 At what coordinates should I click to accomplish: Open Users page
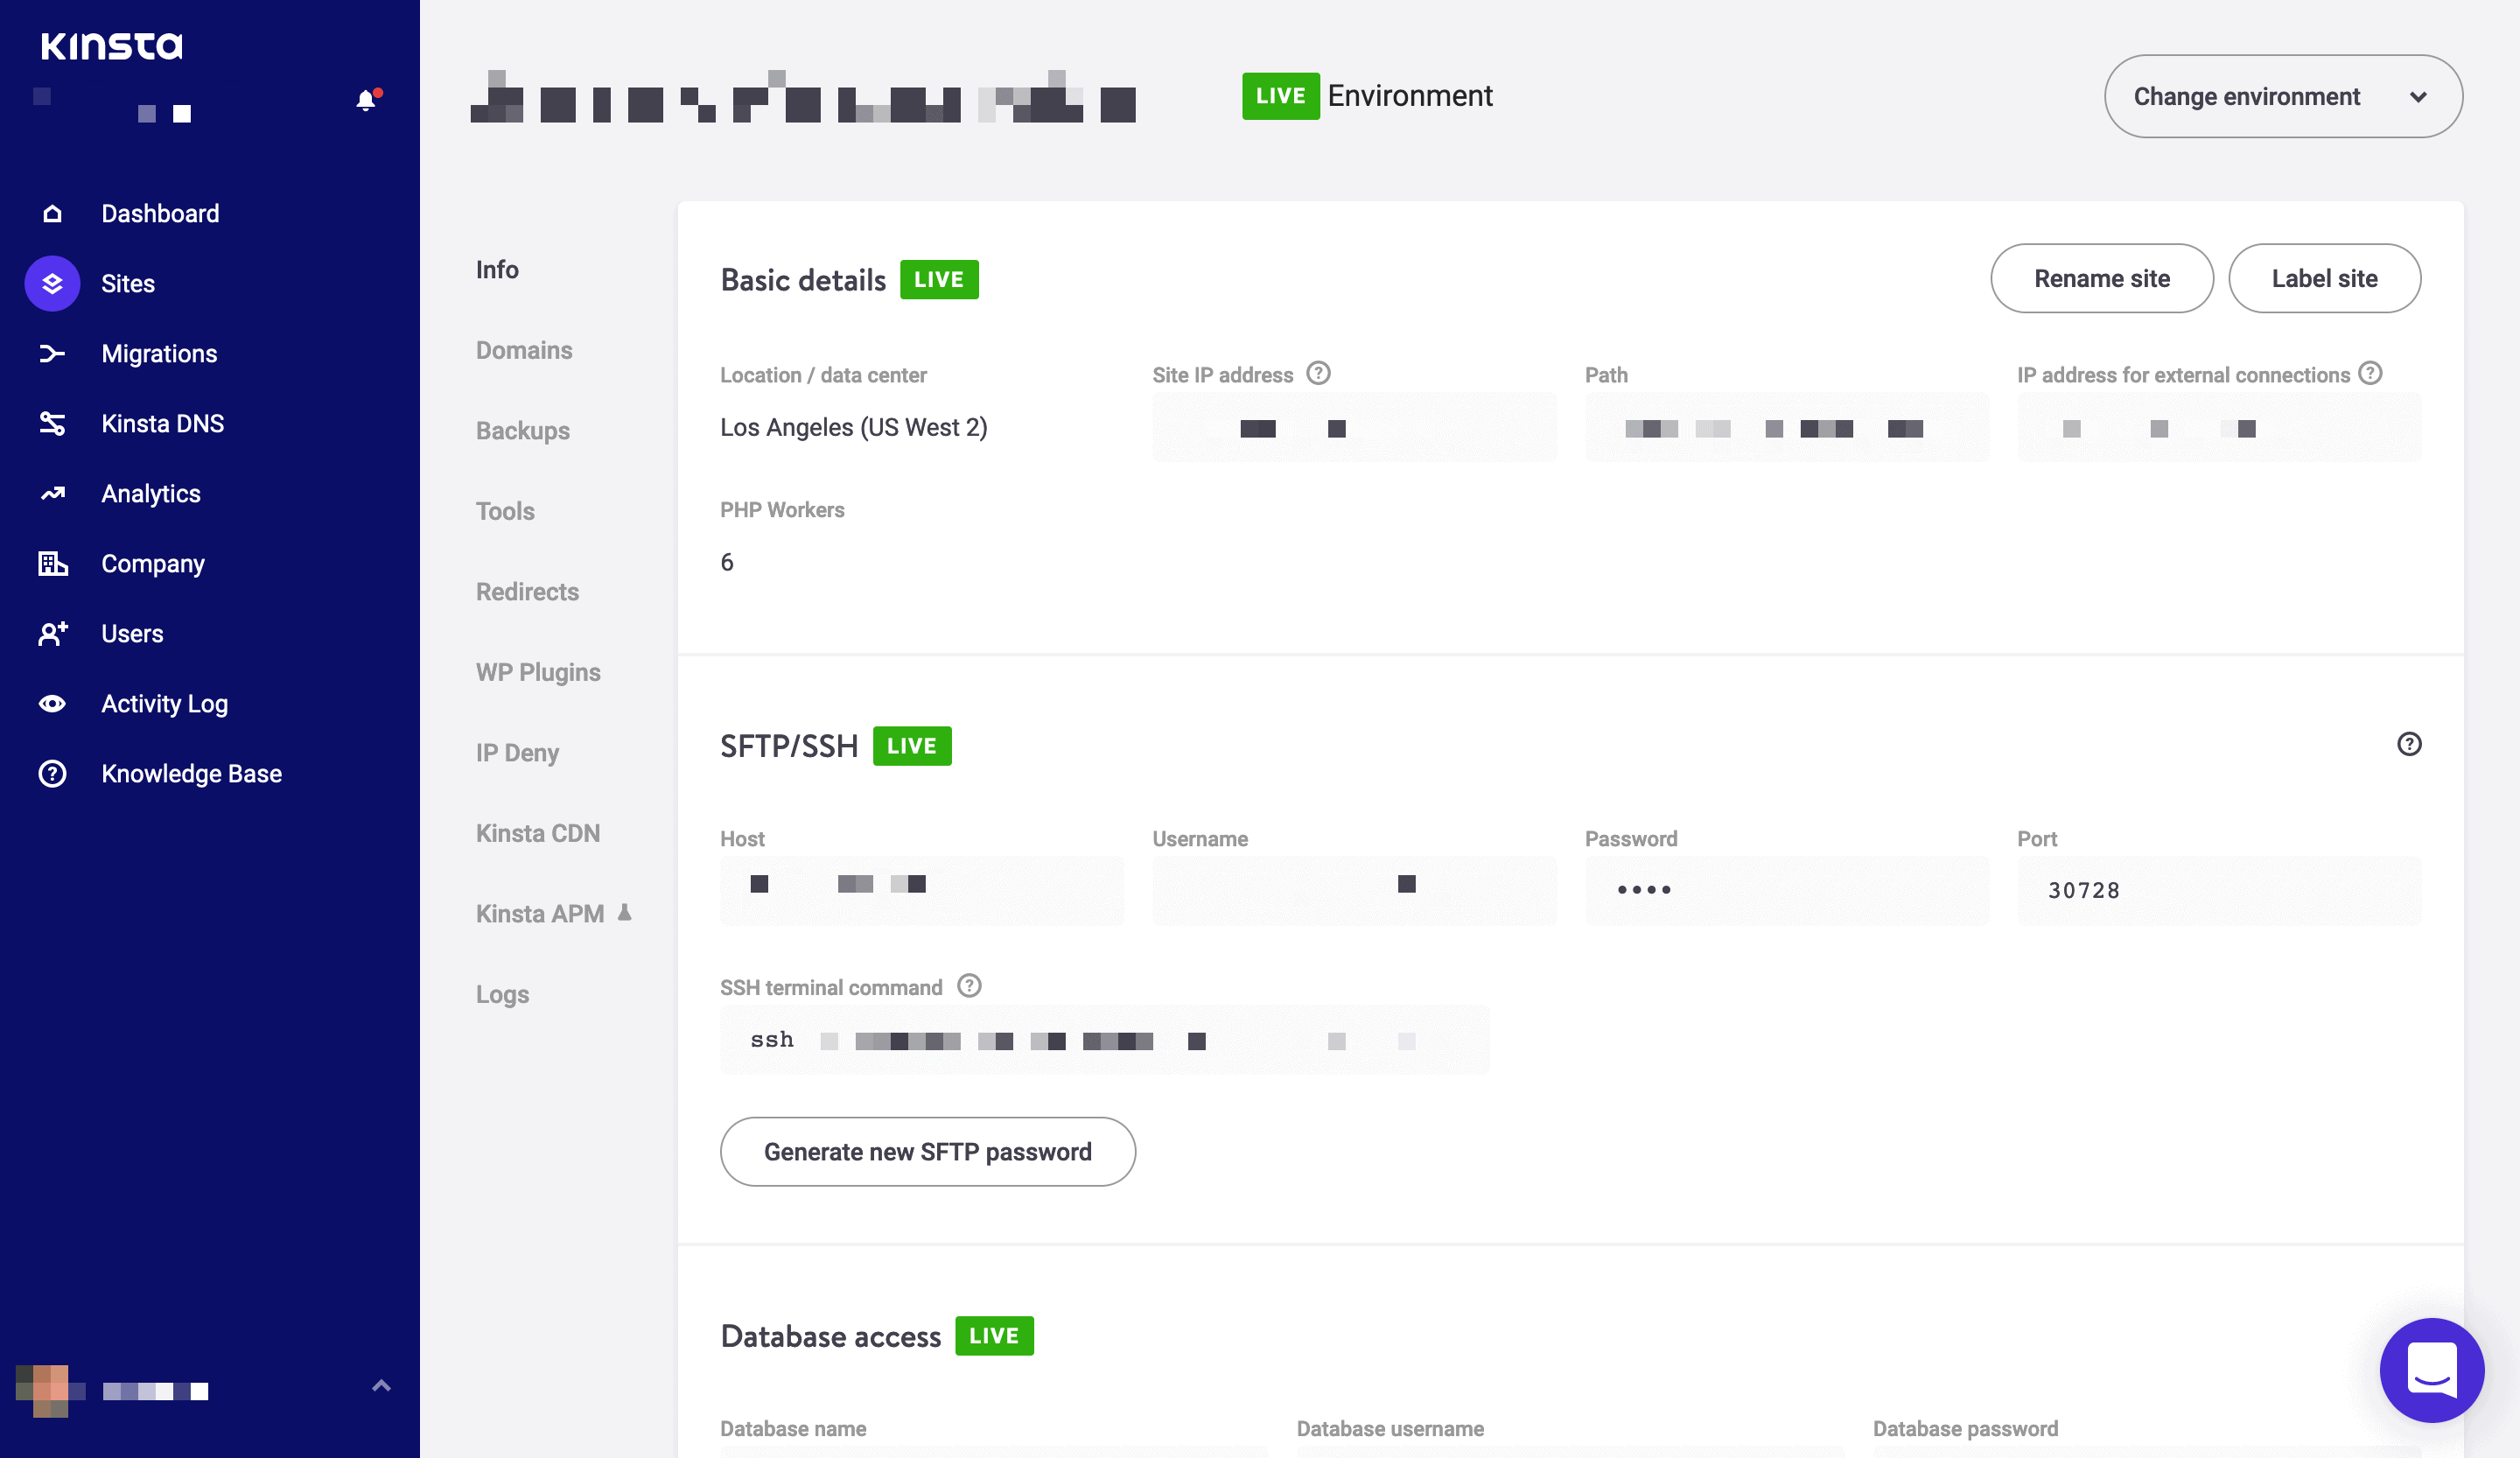(x=132, y=633)
